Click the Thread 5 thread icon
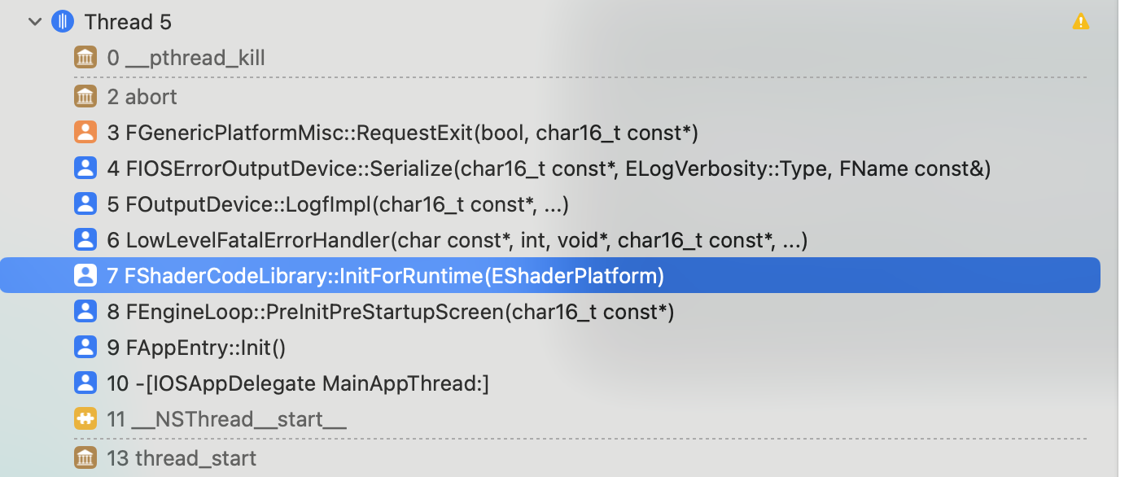The width and height of the screenshot is (1129, 477). [x=62, y=22]
